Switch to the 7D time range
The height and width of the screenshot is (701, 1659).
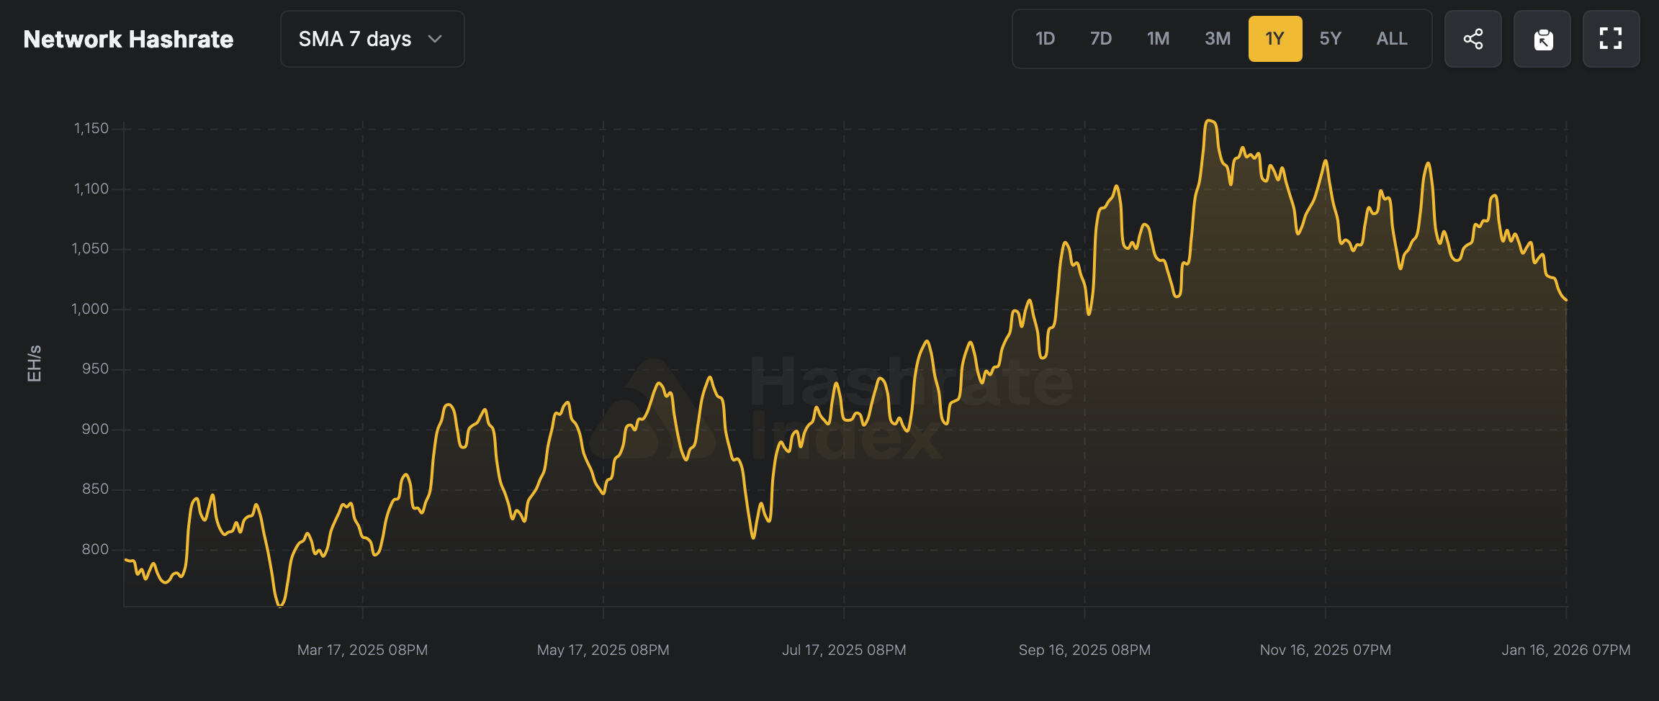(x=1100, y=39)
